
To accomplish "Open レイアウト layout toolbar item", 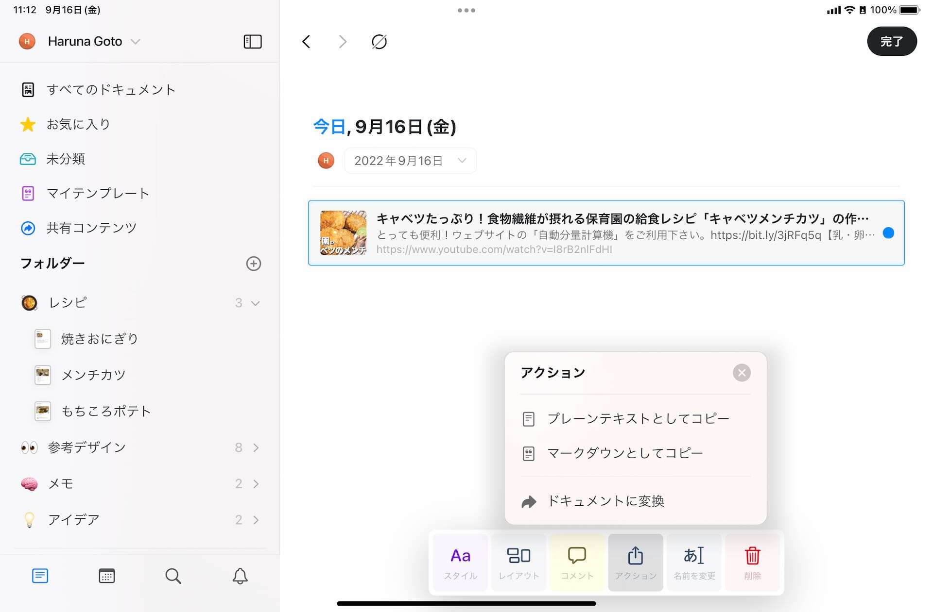I will pos(518,562).
